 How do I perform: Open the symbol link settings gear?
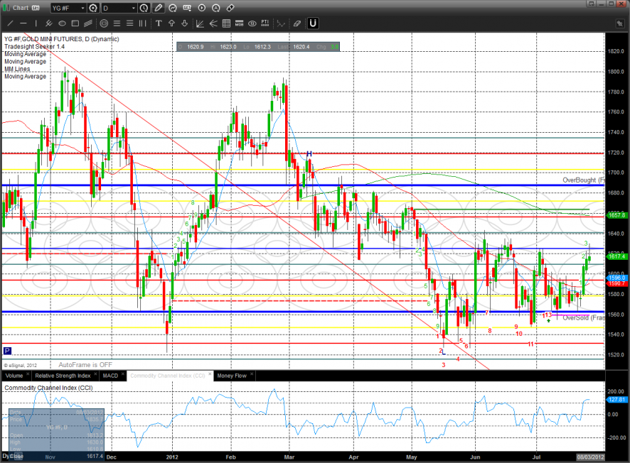93,8
